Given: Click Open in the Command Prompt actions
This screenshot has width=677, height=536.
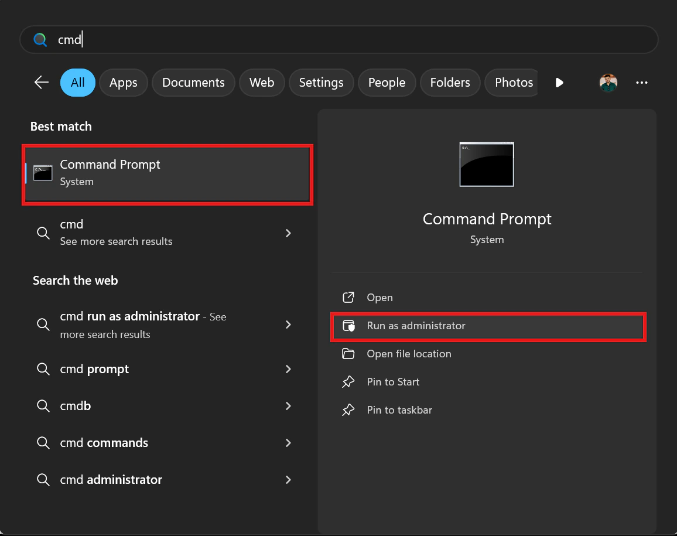Looking at the screenshot, I should point(379,298).
